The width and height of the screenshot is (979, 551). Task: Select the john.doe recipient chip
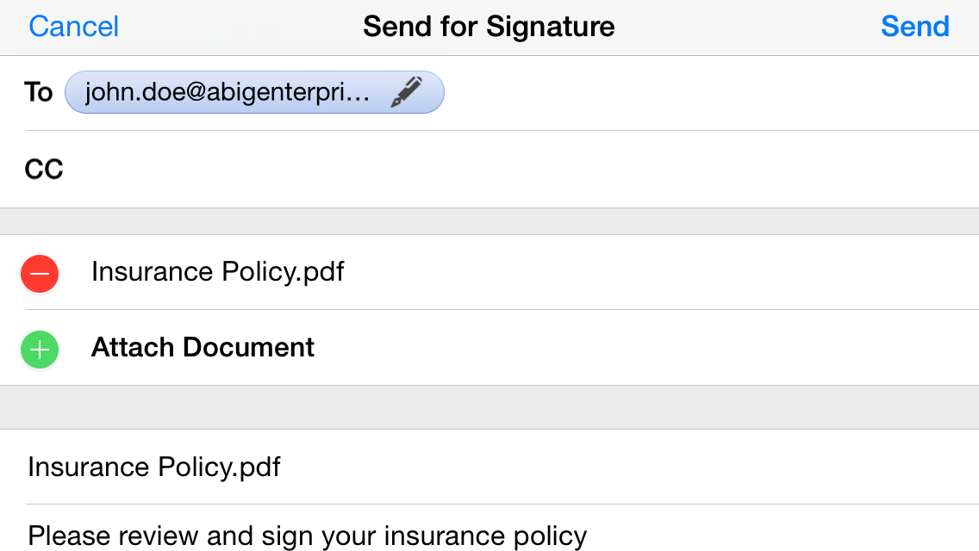[228, 93]
